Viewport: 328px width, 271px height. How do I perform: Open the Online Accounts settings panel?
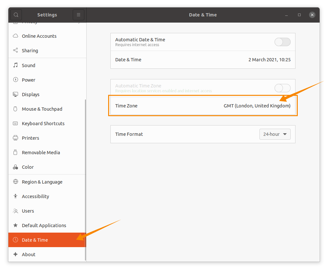coord(47,36)
